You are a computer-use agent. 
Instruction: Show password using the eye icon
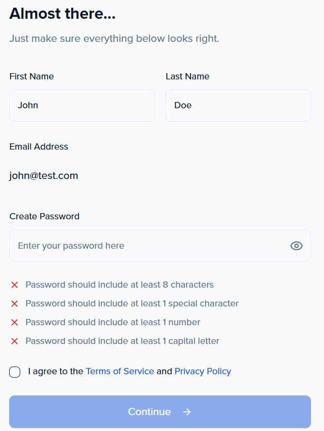pos(296,246)
